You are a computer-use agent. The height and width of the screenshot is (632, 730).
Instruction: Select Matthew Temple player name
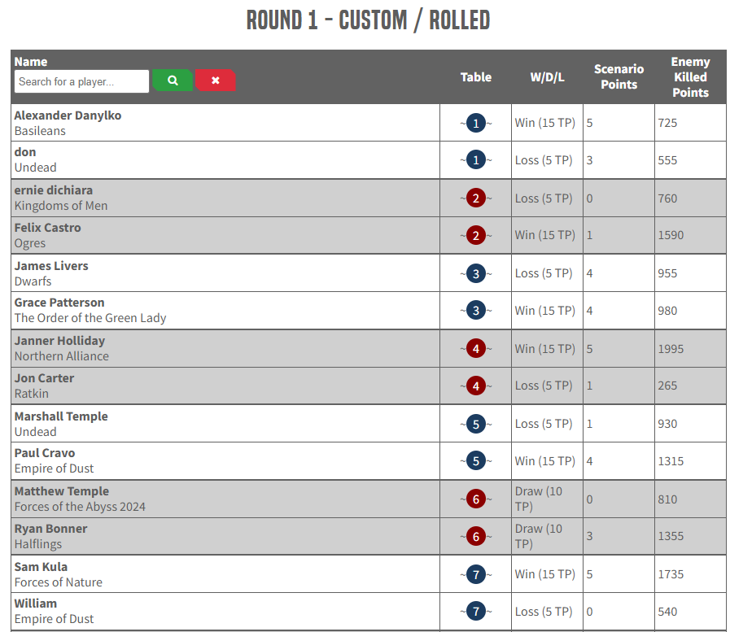point(62,491)
